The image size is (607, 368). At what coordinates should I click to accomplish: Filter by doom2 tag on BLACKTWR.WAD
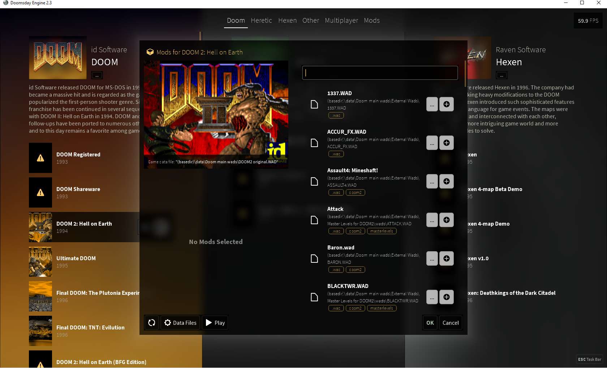click(x=356, y=308)
